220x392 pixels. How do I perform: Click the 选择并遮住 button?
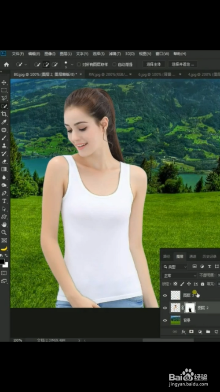183,64
